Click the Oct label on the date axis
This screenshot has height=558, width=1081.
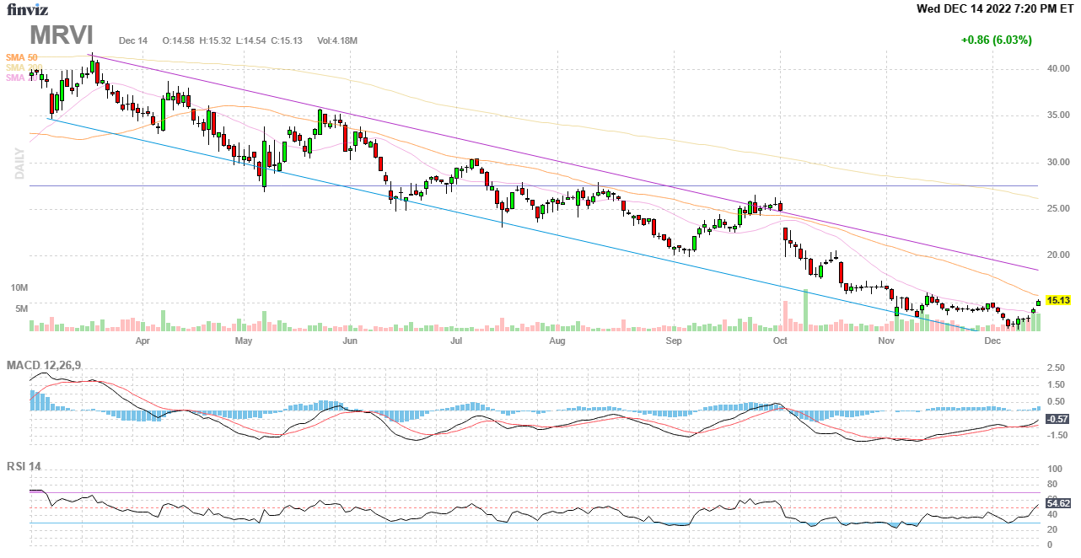click(780, 341)
